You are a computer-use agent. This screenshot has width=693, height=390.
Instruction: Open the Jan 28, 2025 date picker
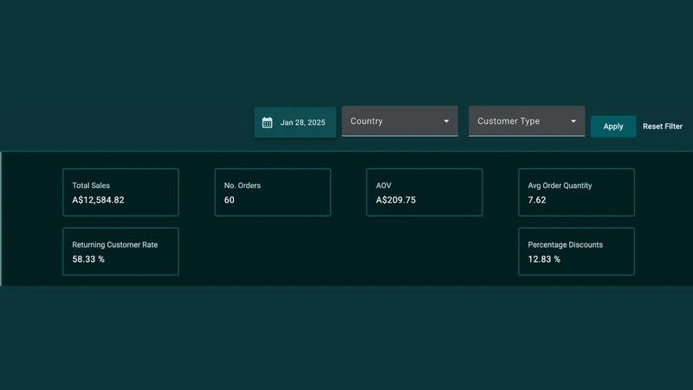coord(295,122)
